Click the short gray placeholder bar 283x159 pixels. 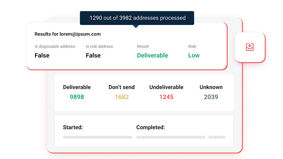coord(217,137)
